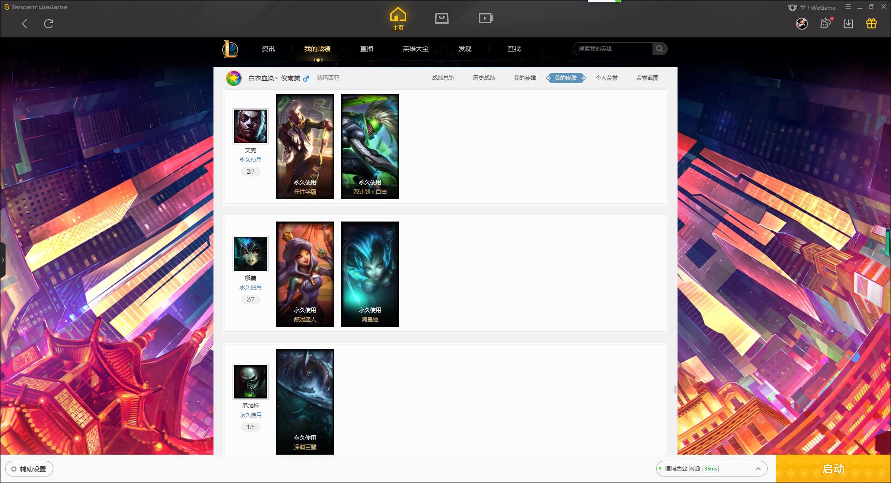Click the 2/7 skin count for 娜美
The width and height of the screenshot is (891, 483).
pyautogui.click(x=251, y=300)
